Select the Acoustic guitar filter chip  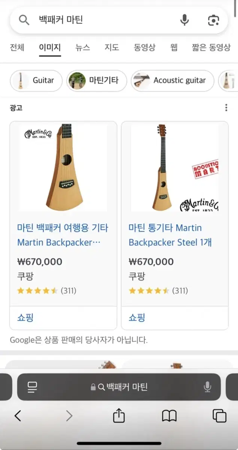click(x=173, y=81)
